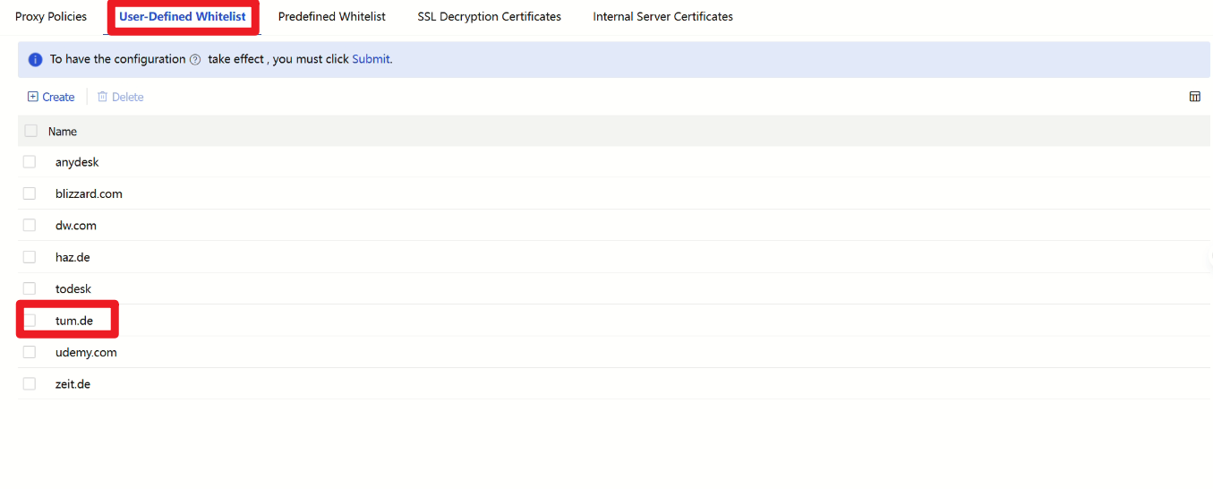1213x489 pixels.
Task: Check the todesk row checkbox
Action: tap(30, 288)
